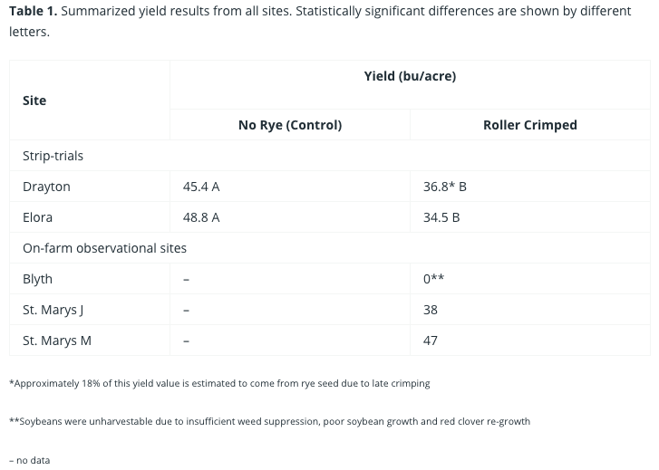This screenshot has height=470, width=659.
Task: Click Drayton's roller crimped value 36.8* B
Action: click(x=444, y=187)
